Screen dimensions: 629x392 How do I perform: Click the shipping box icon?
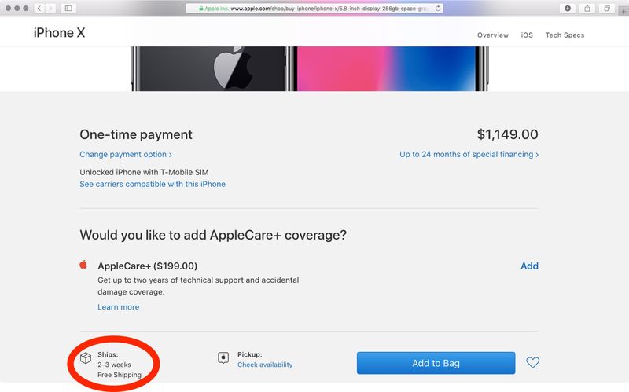pyautogui.click(x=86, y=357)
